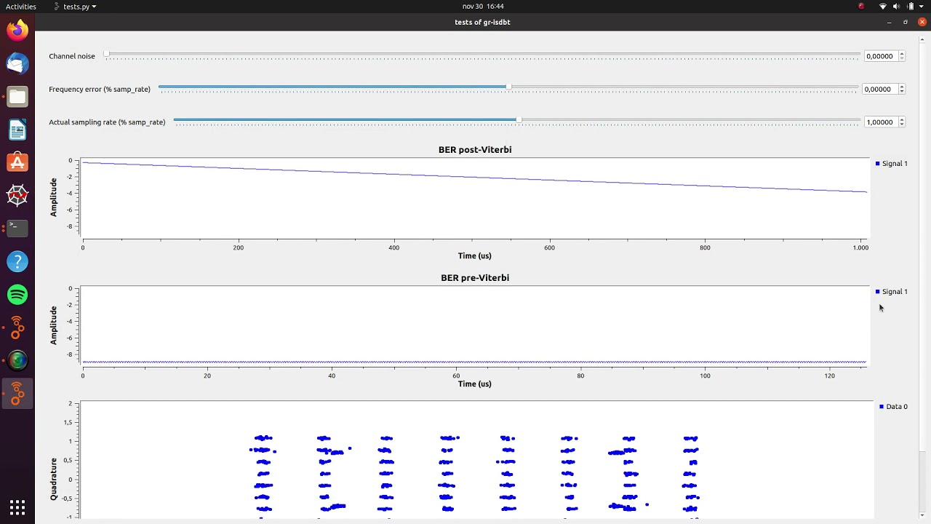Click the 'BER post-Viterbi' plot title
Screen dimensions: 931x524
click(x=475, y=150)
